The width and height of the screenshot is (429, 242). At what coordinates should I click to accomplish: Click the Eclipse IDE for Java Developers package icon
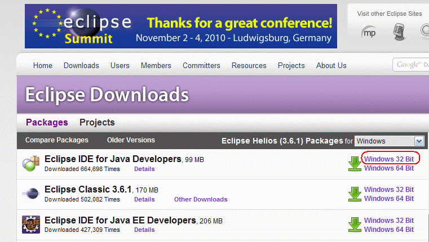pyautogui.click(x=30, y=164)
